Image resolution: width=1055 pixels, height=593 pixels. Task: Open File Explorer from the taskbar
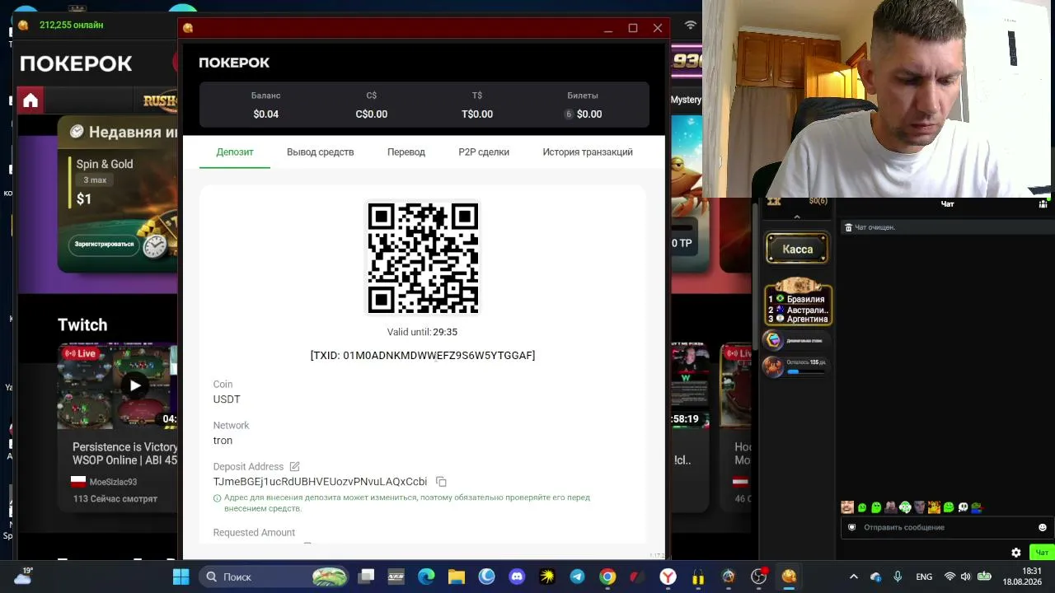[x=457, y=577]
